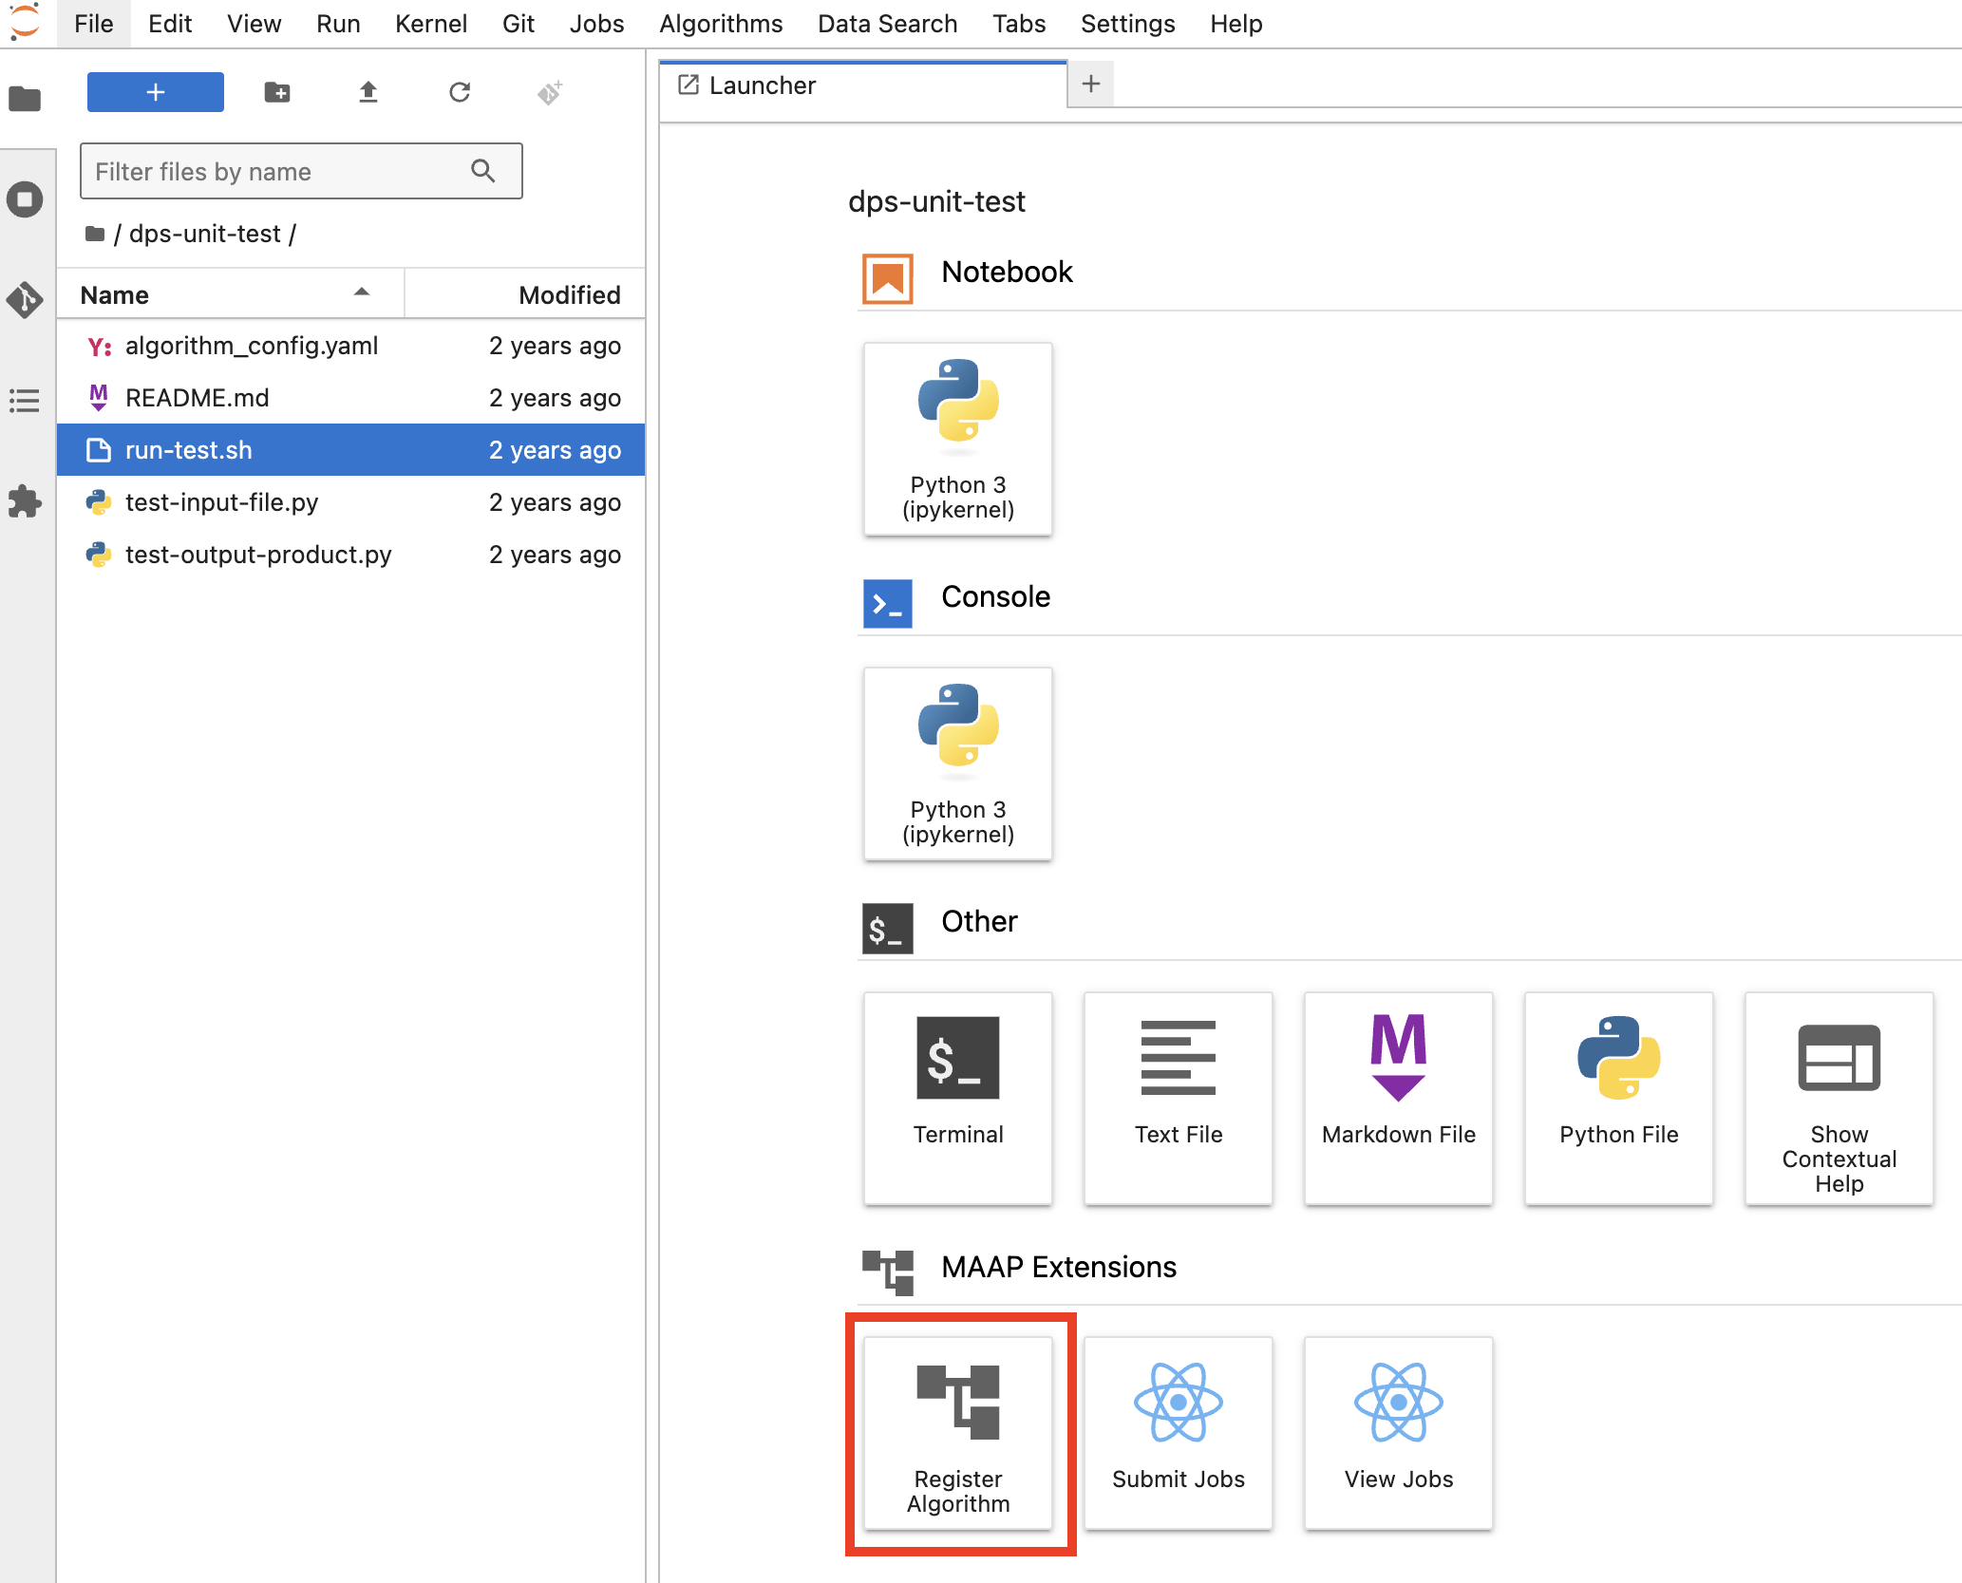
Task: Click the Notebook section bookmark icon
Action: (x=887, y=278)
